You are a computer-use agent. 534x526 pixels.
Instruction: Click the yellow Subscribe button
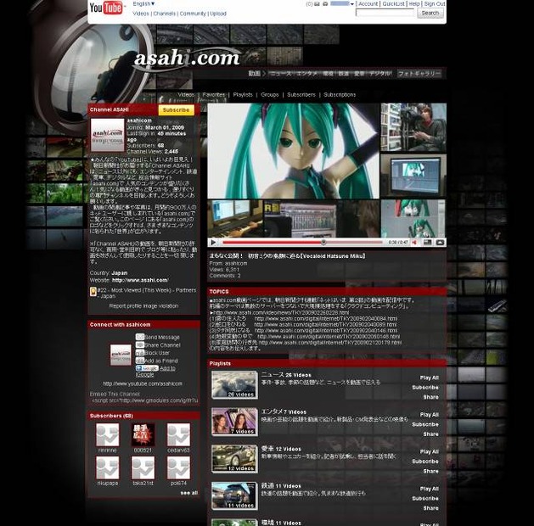[x=176, y=110]
